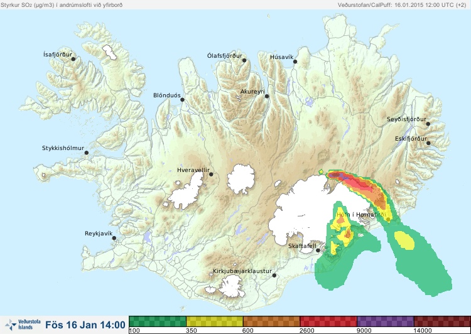Viewport: 471px width, 334px height.
Task: Click the orange 600 legend swatch
Action: [x=271, y=321]
